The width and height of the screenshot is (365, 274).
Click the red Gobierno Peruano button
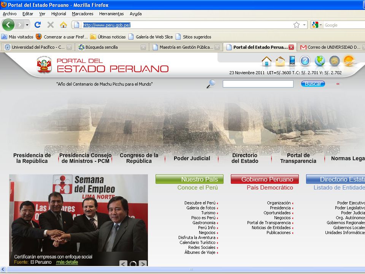coord(265,179)
